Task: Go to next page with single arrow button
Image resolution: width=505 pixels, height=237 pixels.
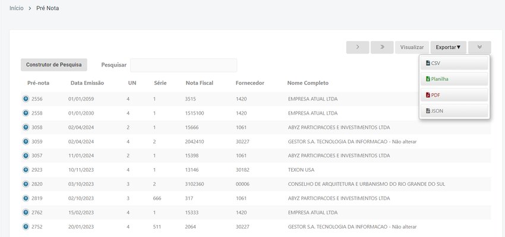Action: [x=358, y=48]
